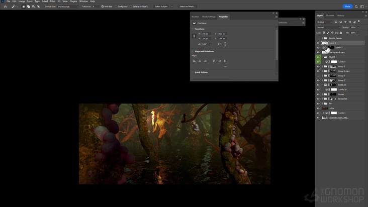Image resolution: width=368 pixels, height=207 pixels.
Task: Select the Add to Selection mode icon
Action: point(28,7)
